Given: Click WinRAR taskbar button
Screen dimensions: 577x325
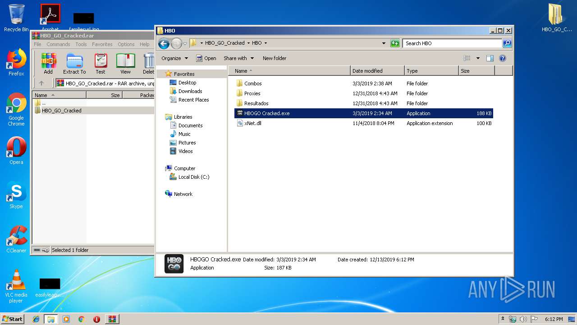Looking at the screenshot, I should 112,319.
